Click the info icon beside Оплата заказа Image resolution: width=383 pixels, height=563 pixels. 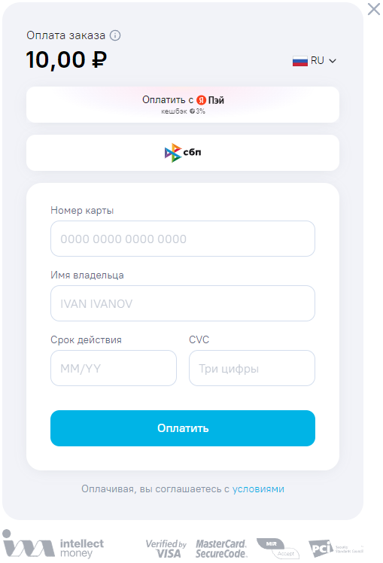(115, 35)
